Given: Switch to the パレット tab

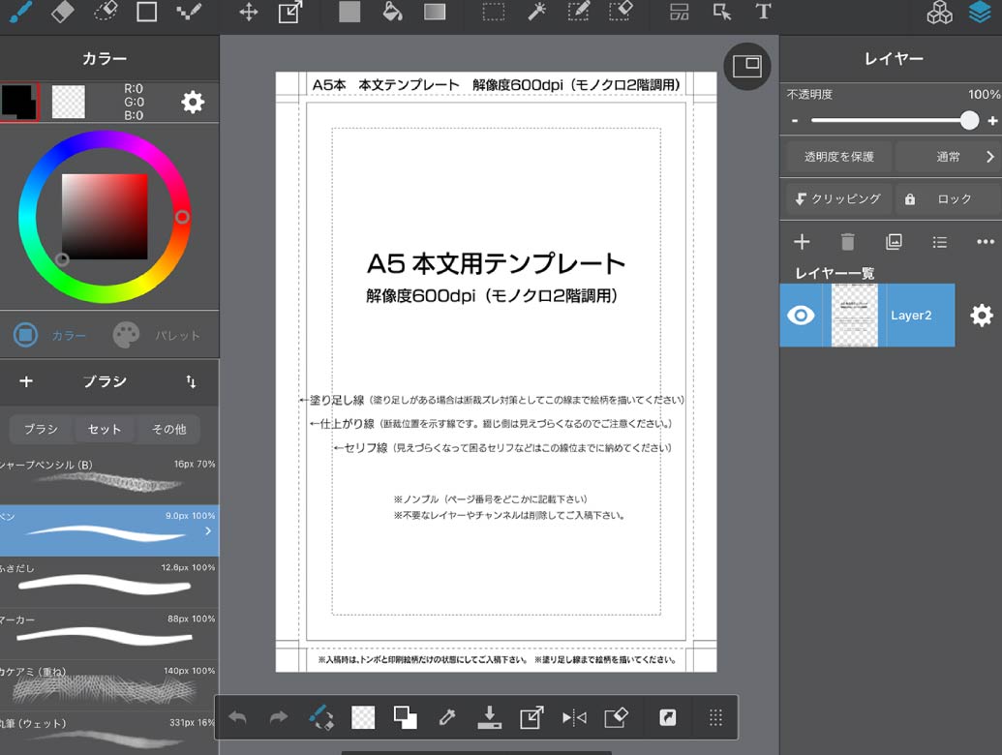Looking at the screenshot, I should click(160, 336).
